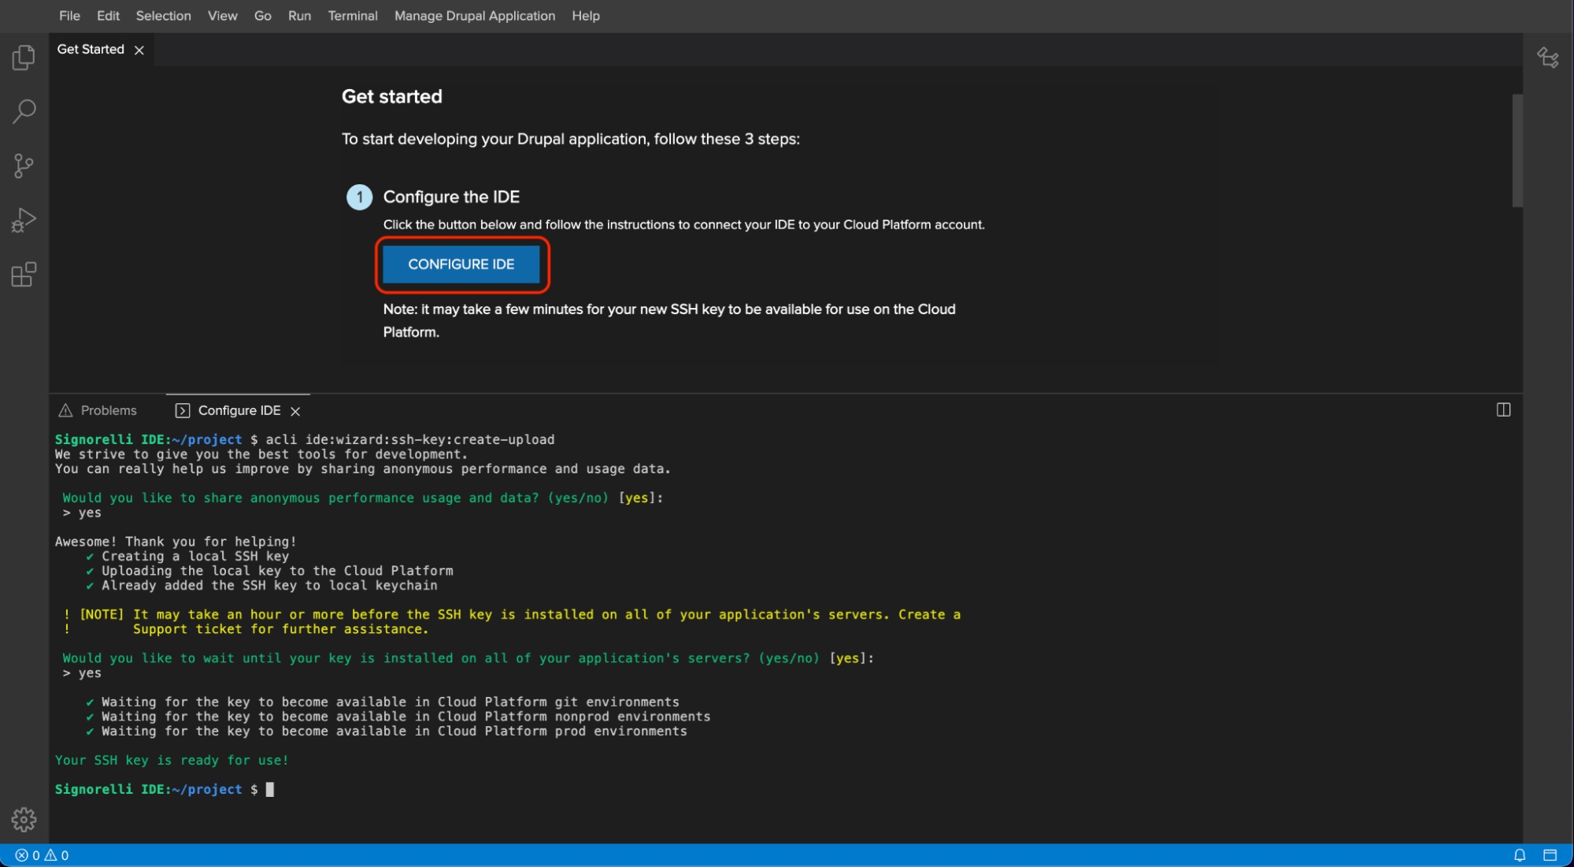Open the Manage Drupal Application menu
The width and height of the screenshot is (1574, 867).
[474, 16]
